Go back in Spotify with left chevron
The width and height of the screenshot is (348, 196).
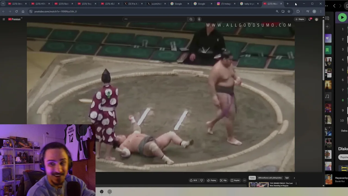[334, 6]
